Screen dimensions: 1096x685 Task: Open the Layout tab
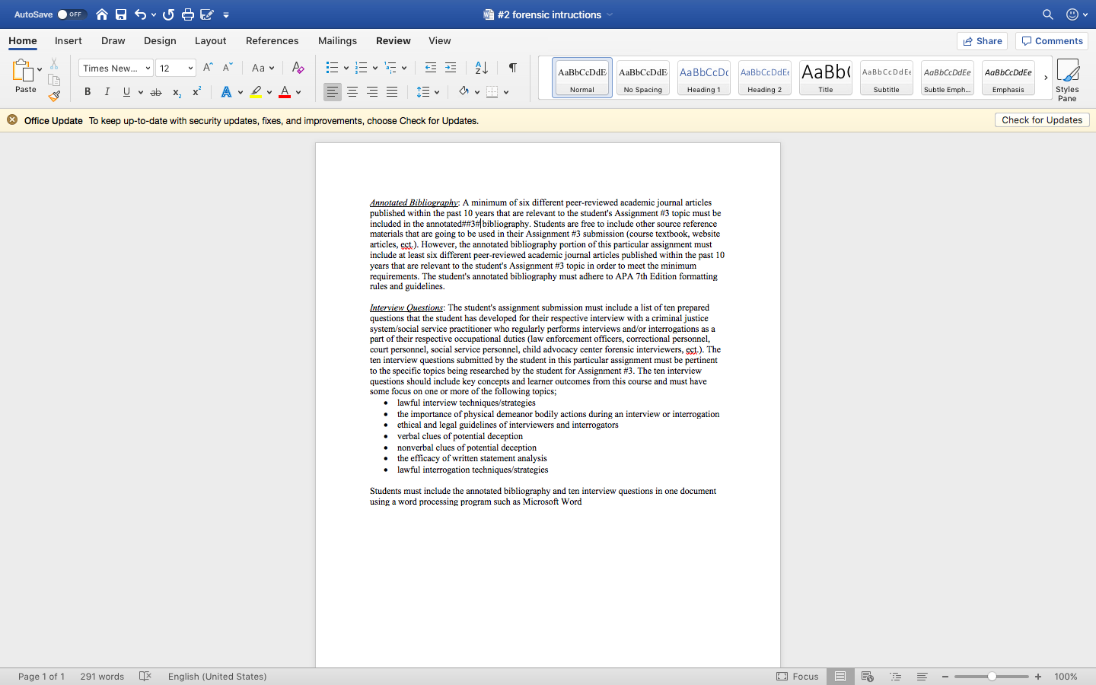(x=210, y=41)
